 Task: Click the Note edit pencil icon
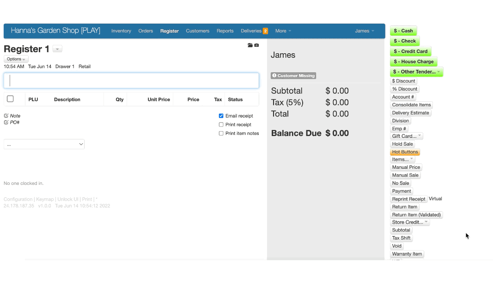tap(6, 116)
